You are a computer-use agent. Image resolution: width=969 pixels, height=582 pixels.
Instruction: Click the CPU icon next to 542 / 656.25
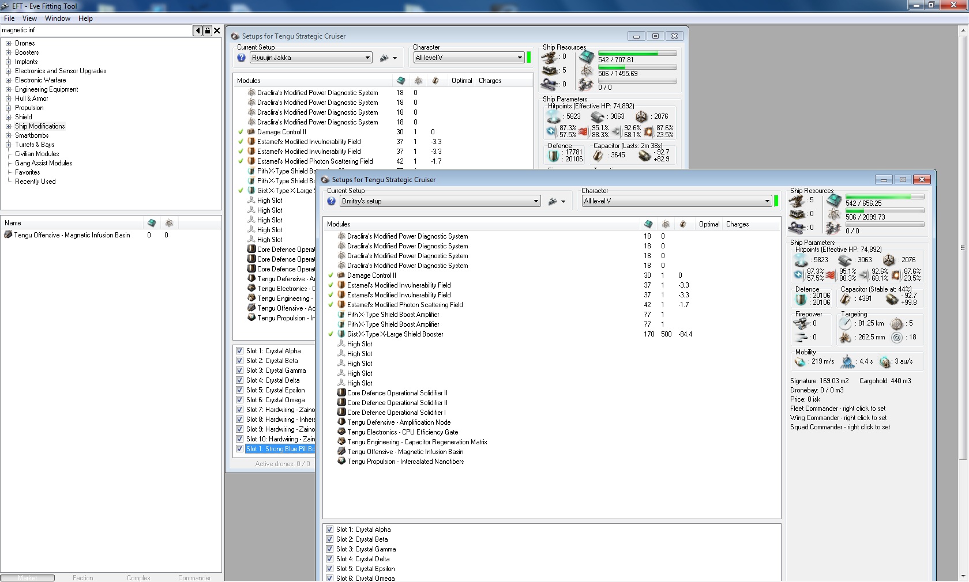click(834, 201)
